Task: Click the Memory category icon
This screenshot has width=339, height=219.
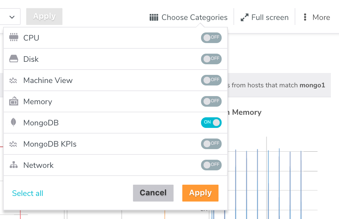Action: 14,101
